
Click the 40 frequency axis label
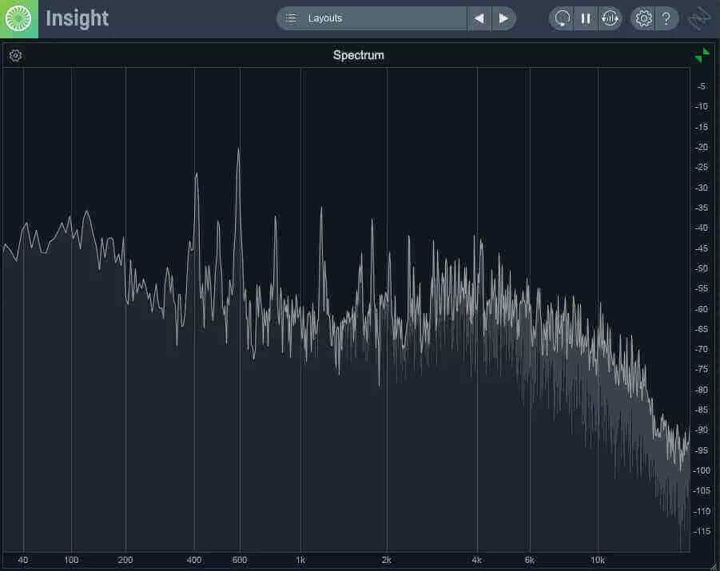coord(23,560)
